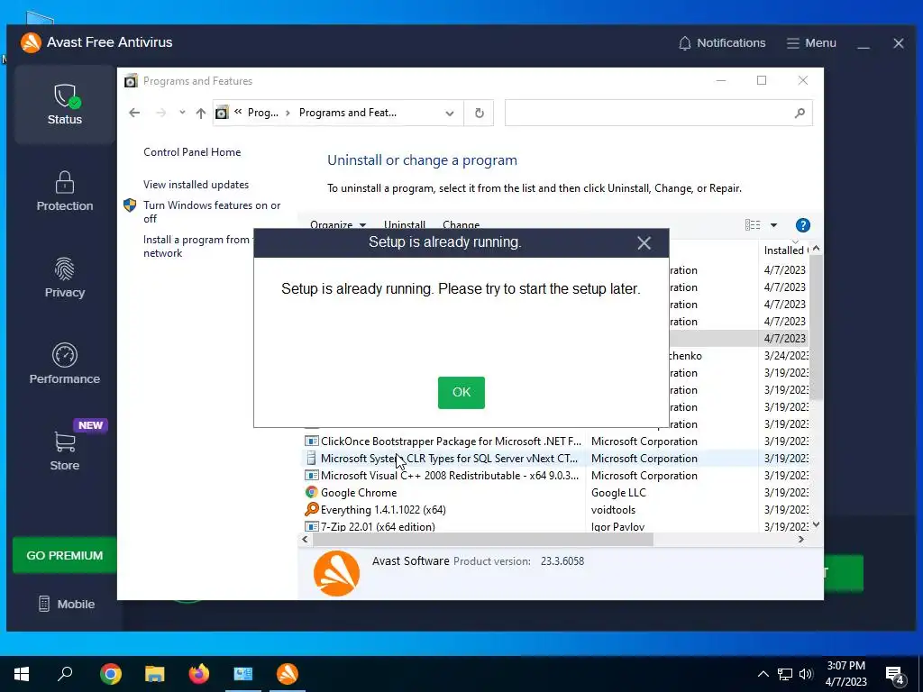The width and height of the screenshot is (923, 692).
Task: Open the Avast Status section
Action: (x=65, y=105)
